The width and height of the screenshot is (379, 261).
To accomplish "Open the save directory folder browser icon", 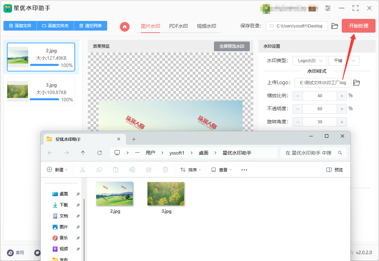I will (335, 26).
